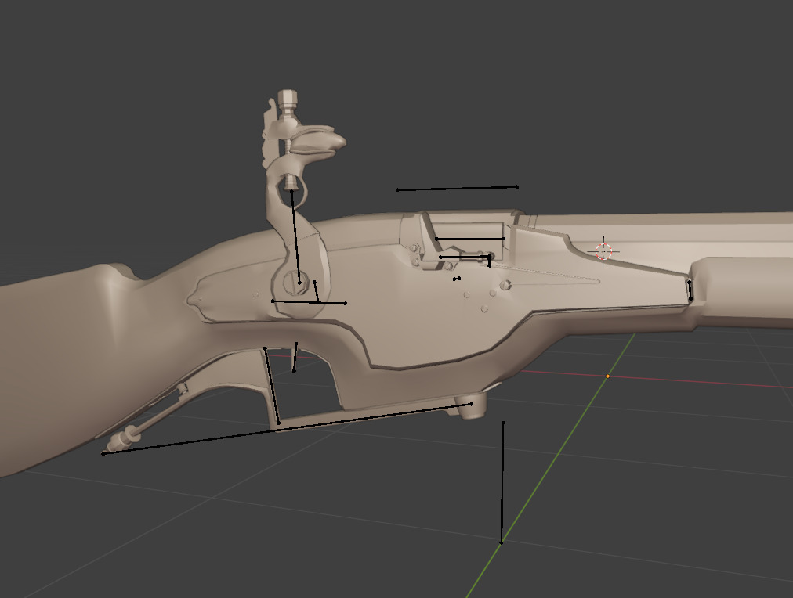Select the slanted bone along the trigger guard rear
Image resolution: width=793 pixels, height=598 pixels.
click(x=272, y=385)
